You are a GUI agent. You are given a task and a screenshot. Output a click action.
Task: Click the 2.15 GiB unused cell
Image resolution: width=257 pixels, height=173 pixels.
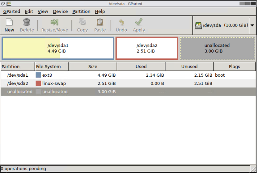(x=203, y=75)
